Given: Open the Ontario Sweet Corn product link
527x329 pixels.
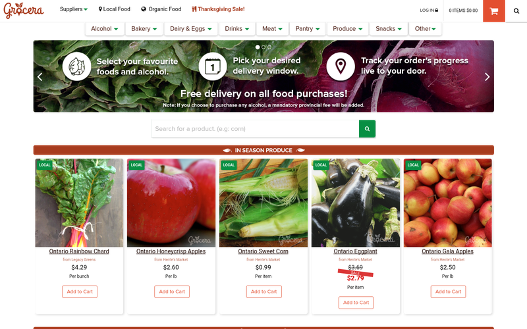Looking at the screenshot, I should pos(263,251).
